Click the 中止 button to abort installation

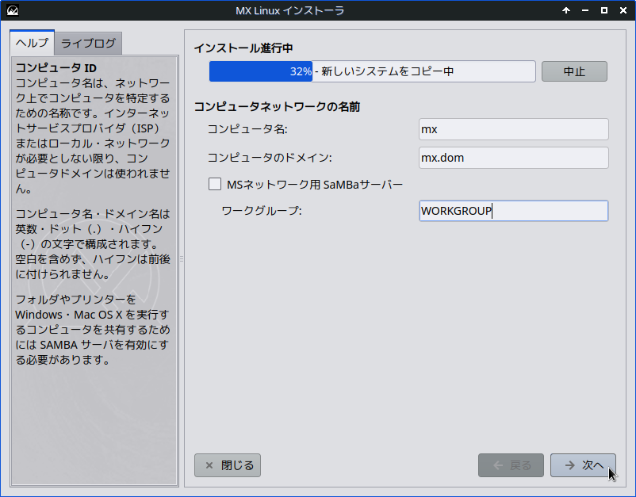point(574,71)
